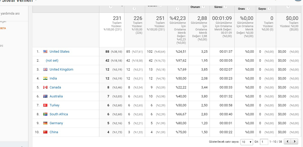
Task: Open the China country link
Action: (54, 132)
